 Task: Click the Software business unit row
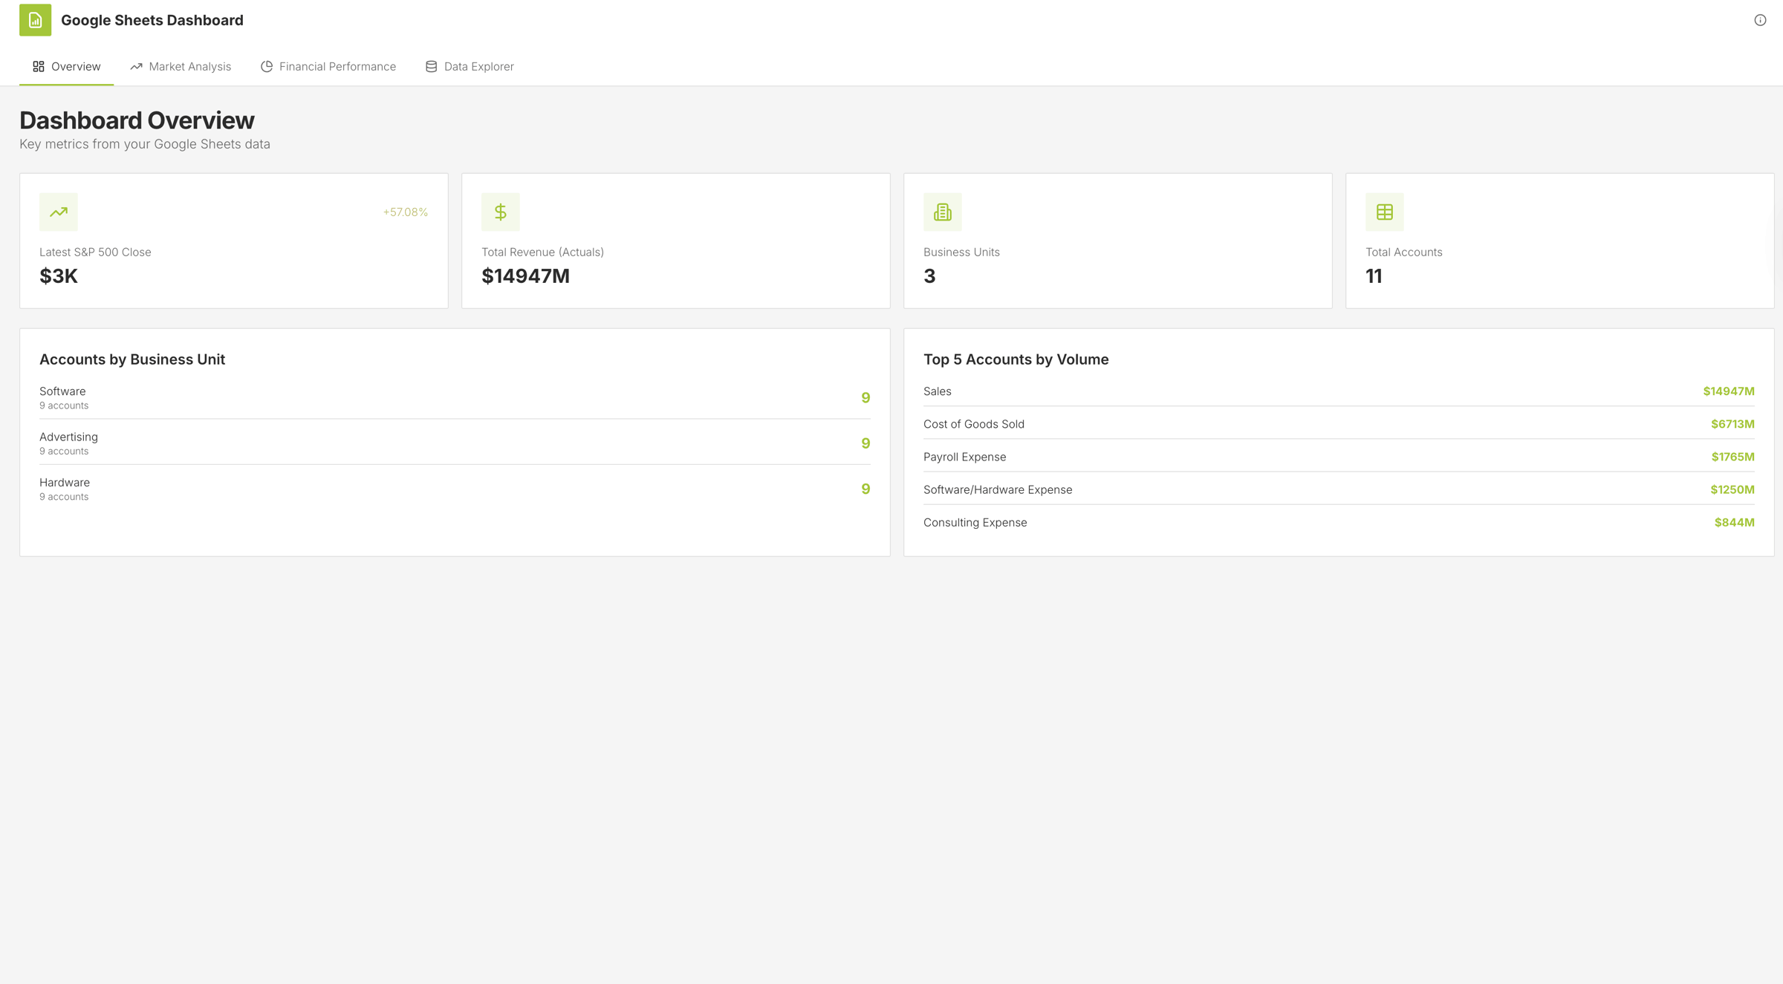(454, 398)
